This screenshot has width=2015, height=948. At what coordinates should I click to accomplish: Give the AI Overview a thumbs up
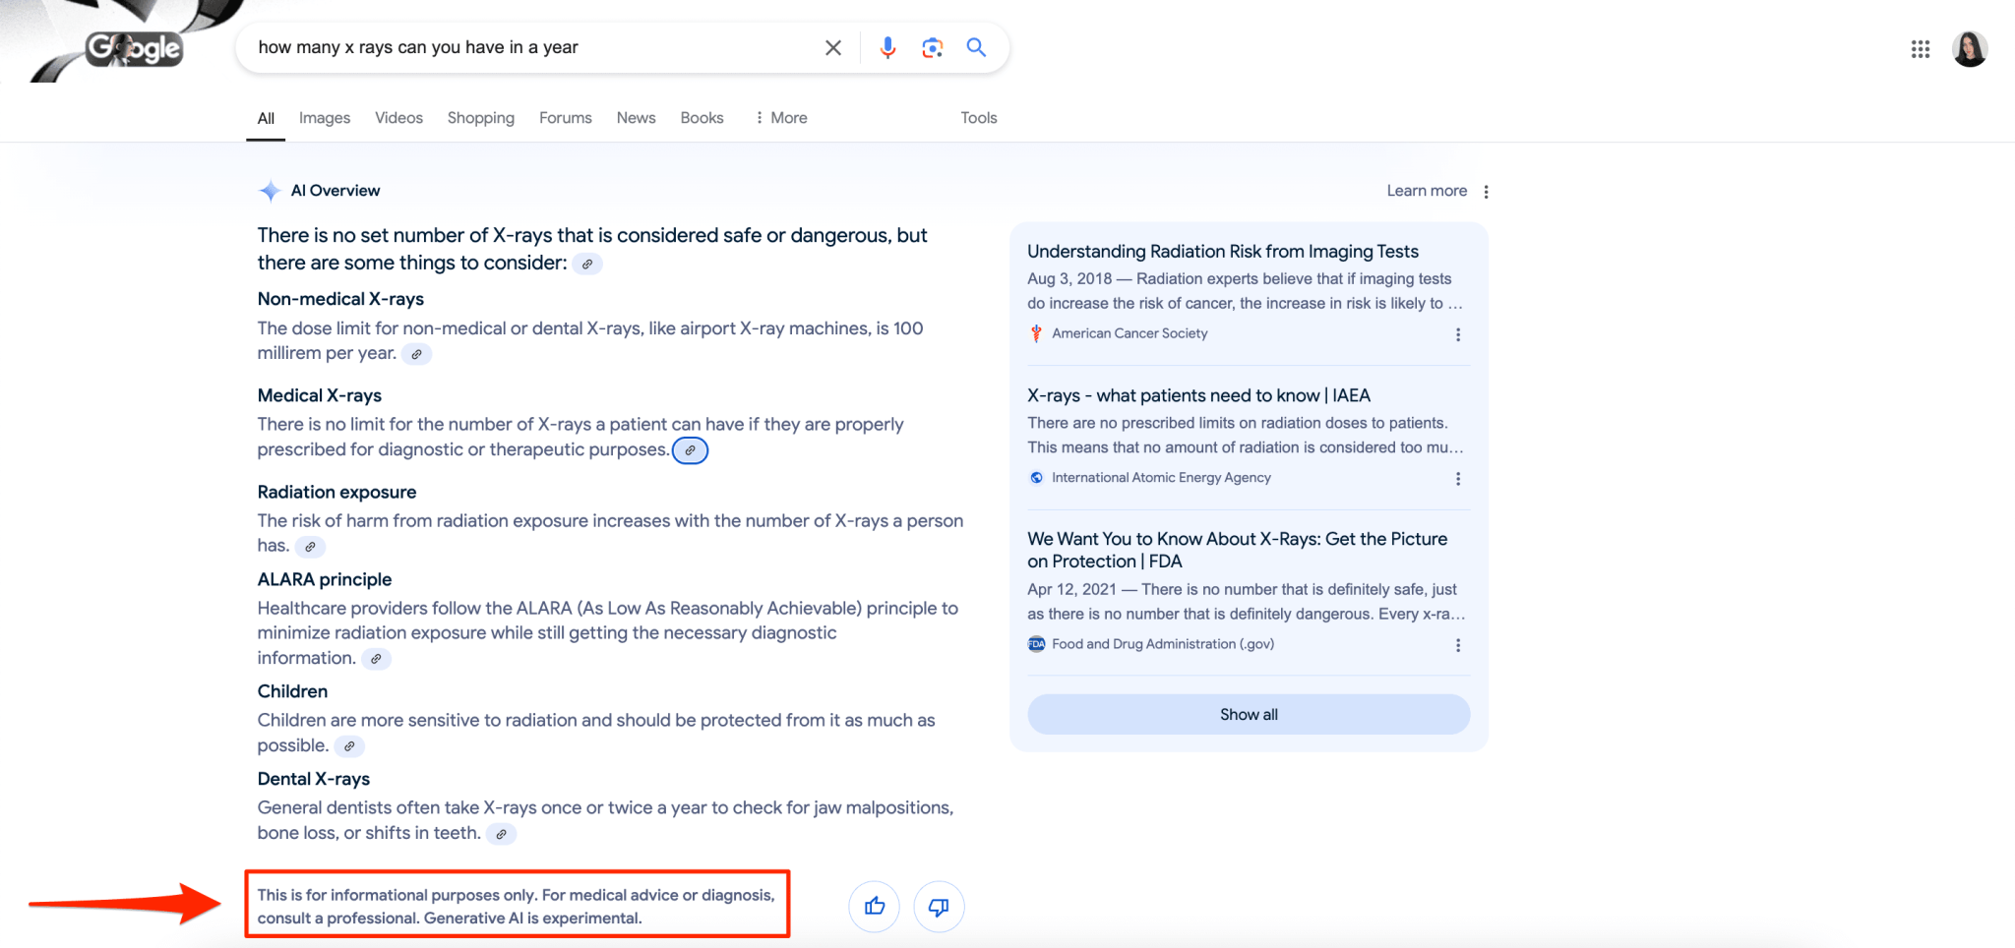point(874,906)
